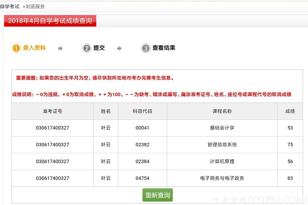Click exam number in the 电子商务与电子政务 row

point(53,178)
